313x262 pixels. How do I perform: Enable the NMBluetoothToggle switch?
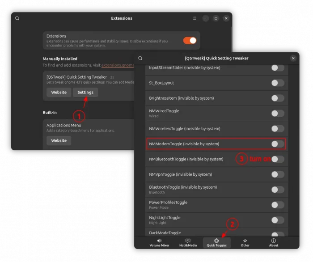(278, 159)
